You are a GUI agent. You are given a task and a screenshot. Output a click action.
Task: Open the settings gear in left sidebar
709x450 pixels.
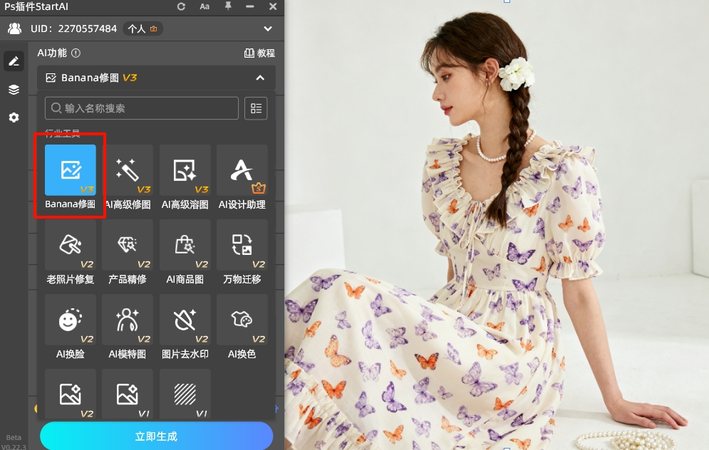[14, 117]
